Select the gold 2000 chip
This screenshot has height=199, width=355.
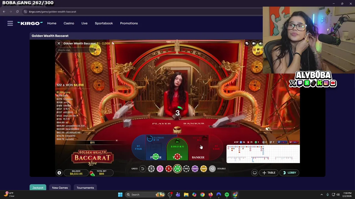(204, 169)
